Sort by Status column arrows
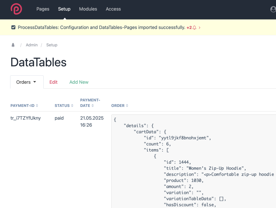 pos(72,106)
